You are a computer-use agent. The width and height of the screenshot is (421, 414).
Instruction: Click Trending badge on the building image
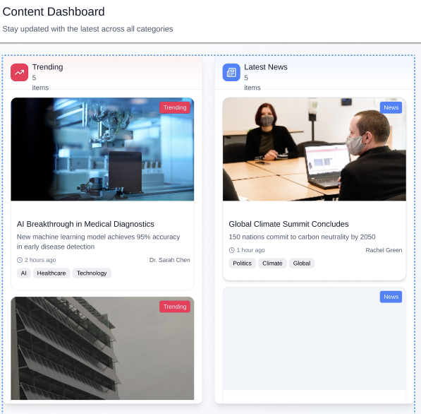pos(175,307)
